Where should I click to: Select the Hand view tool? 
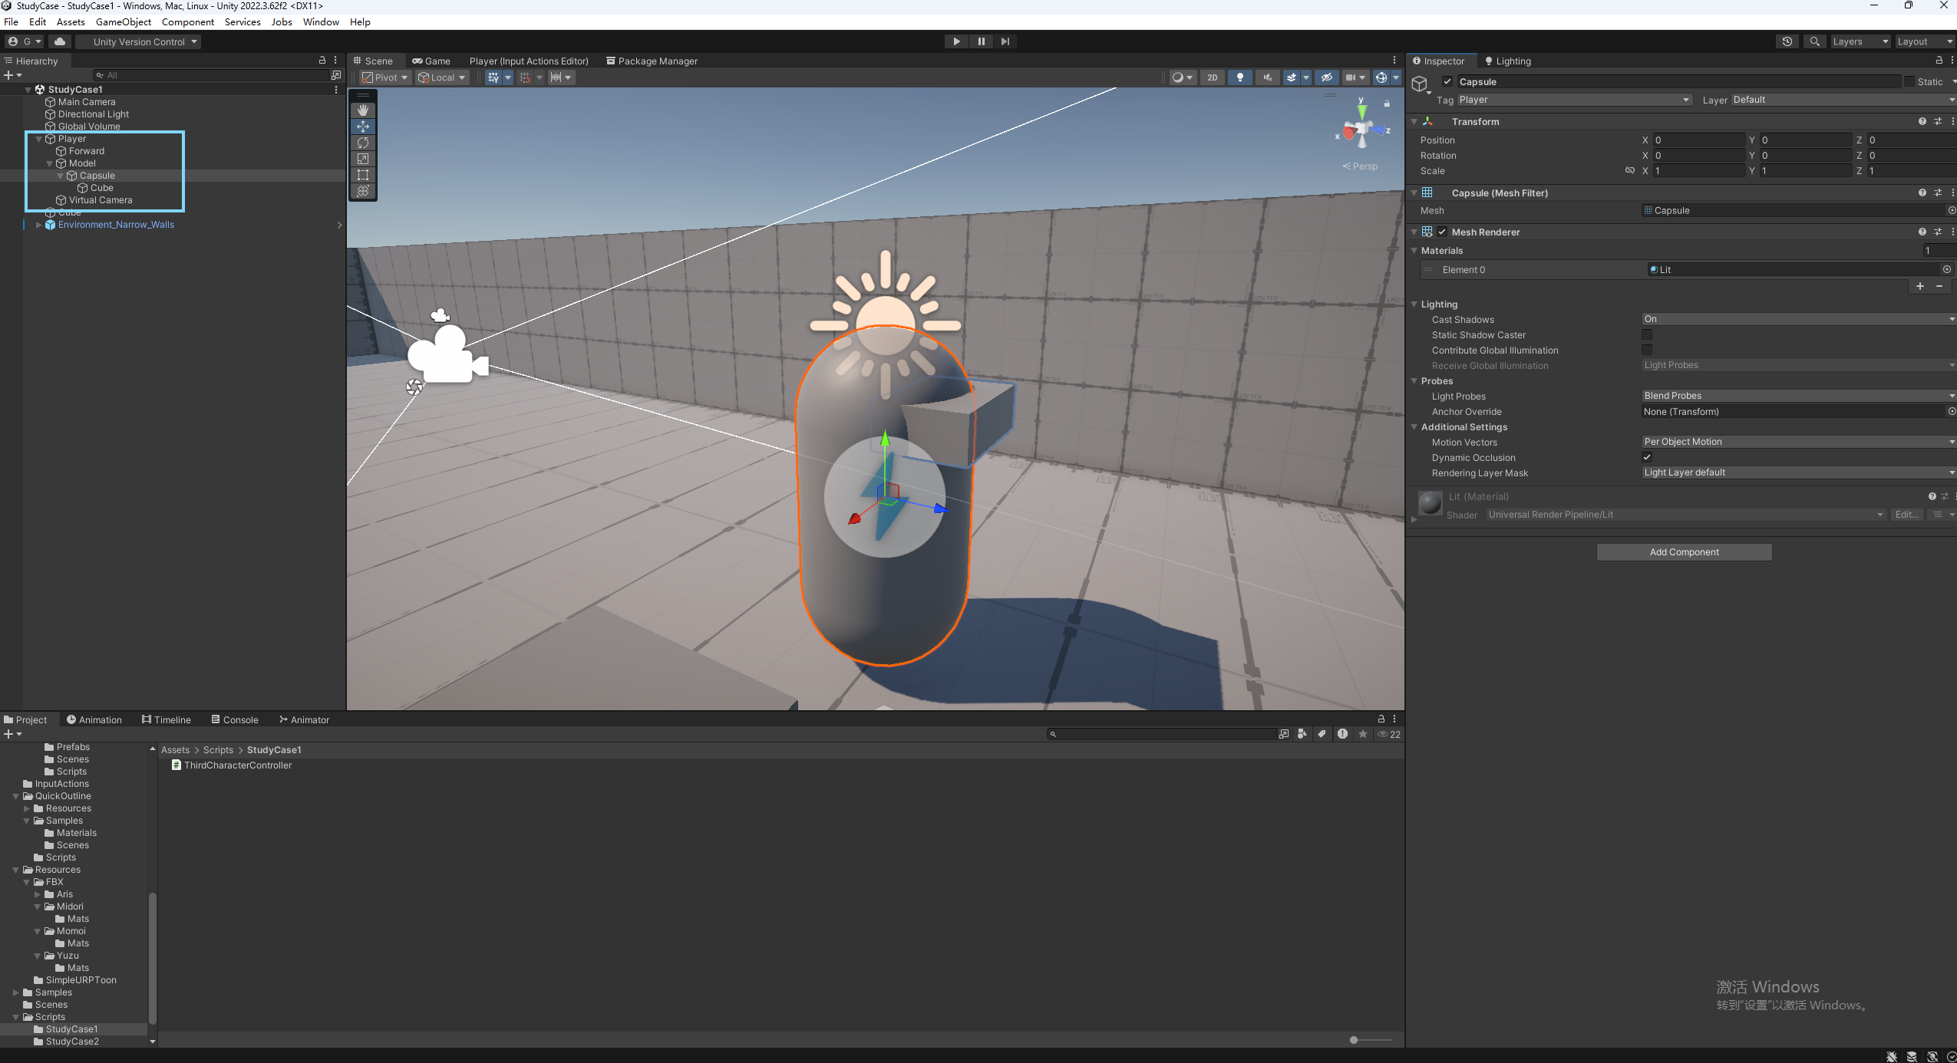(363, 110)
